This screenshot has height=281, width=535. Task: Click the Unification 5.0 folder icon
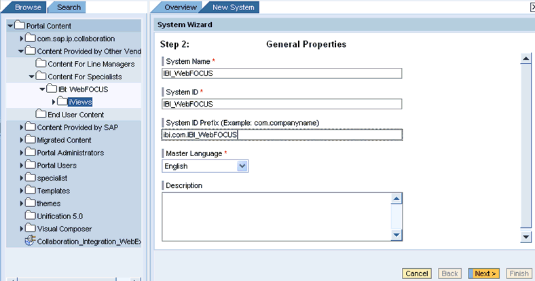pyautogui.click(x=30, y=216)
